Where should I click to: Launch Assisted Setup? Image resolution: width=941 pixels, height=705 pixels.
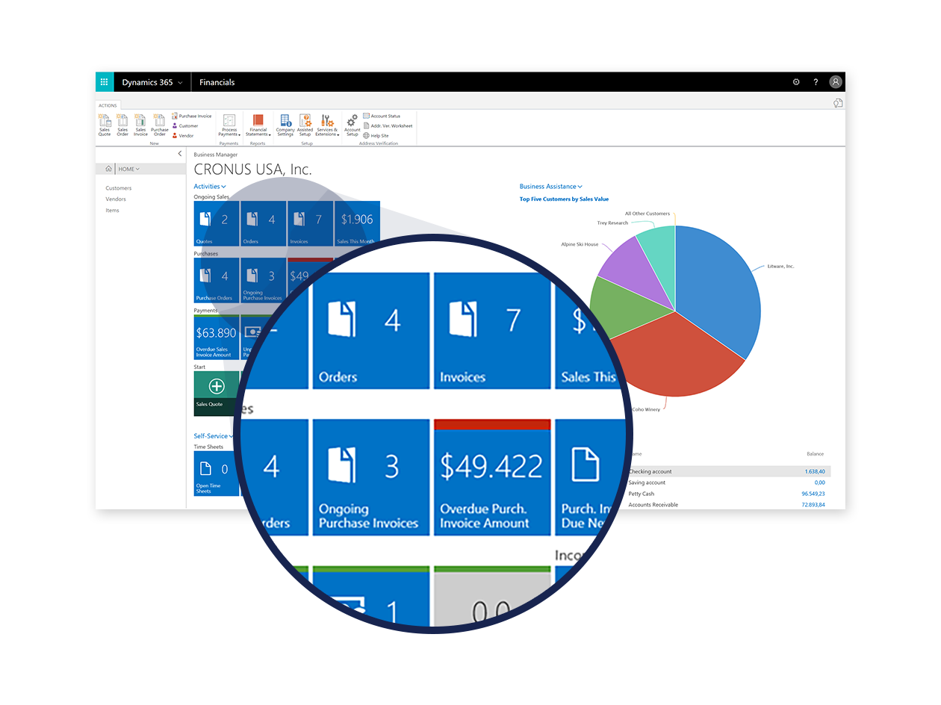click(305, 125)
